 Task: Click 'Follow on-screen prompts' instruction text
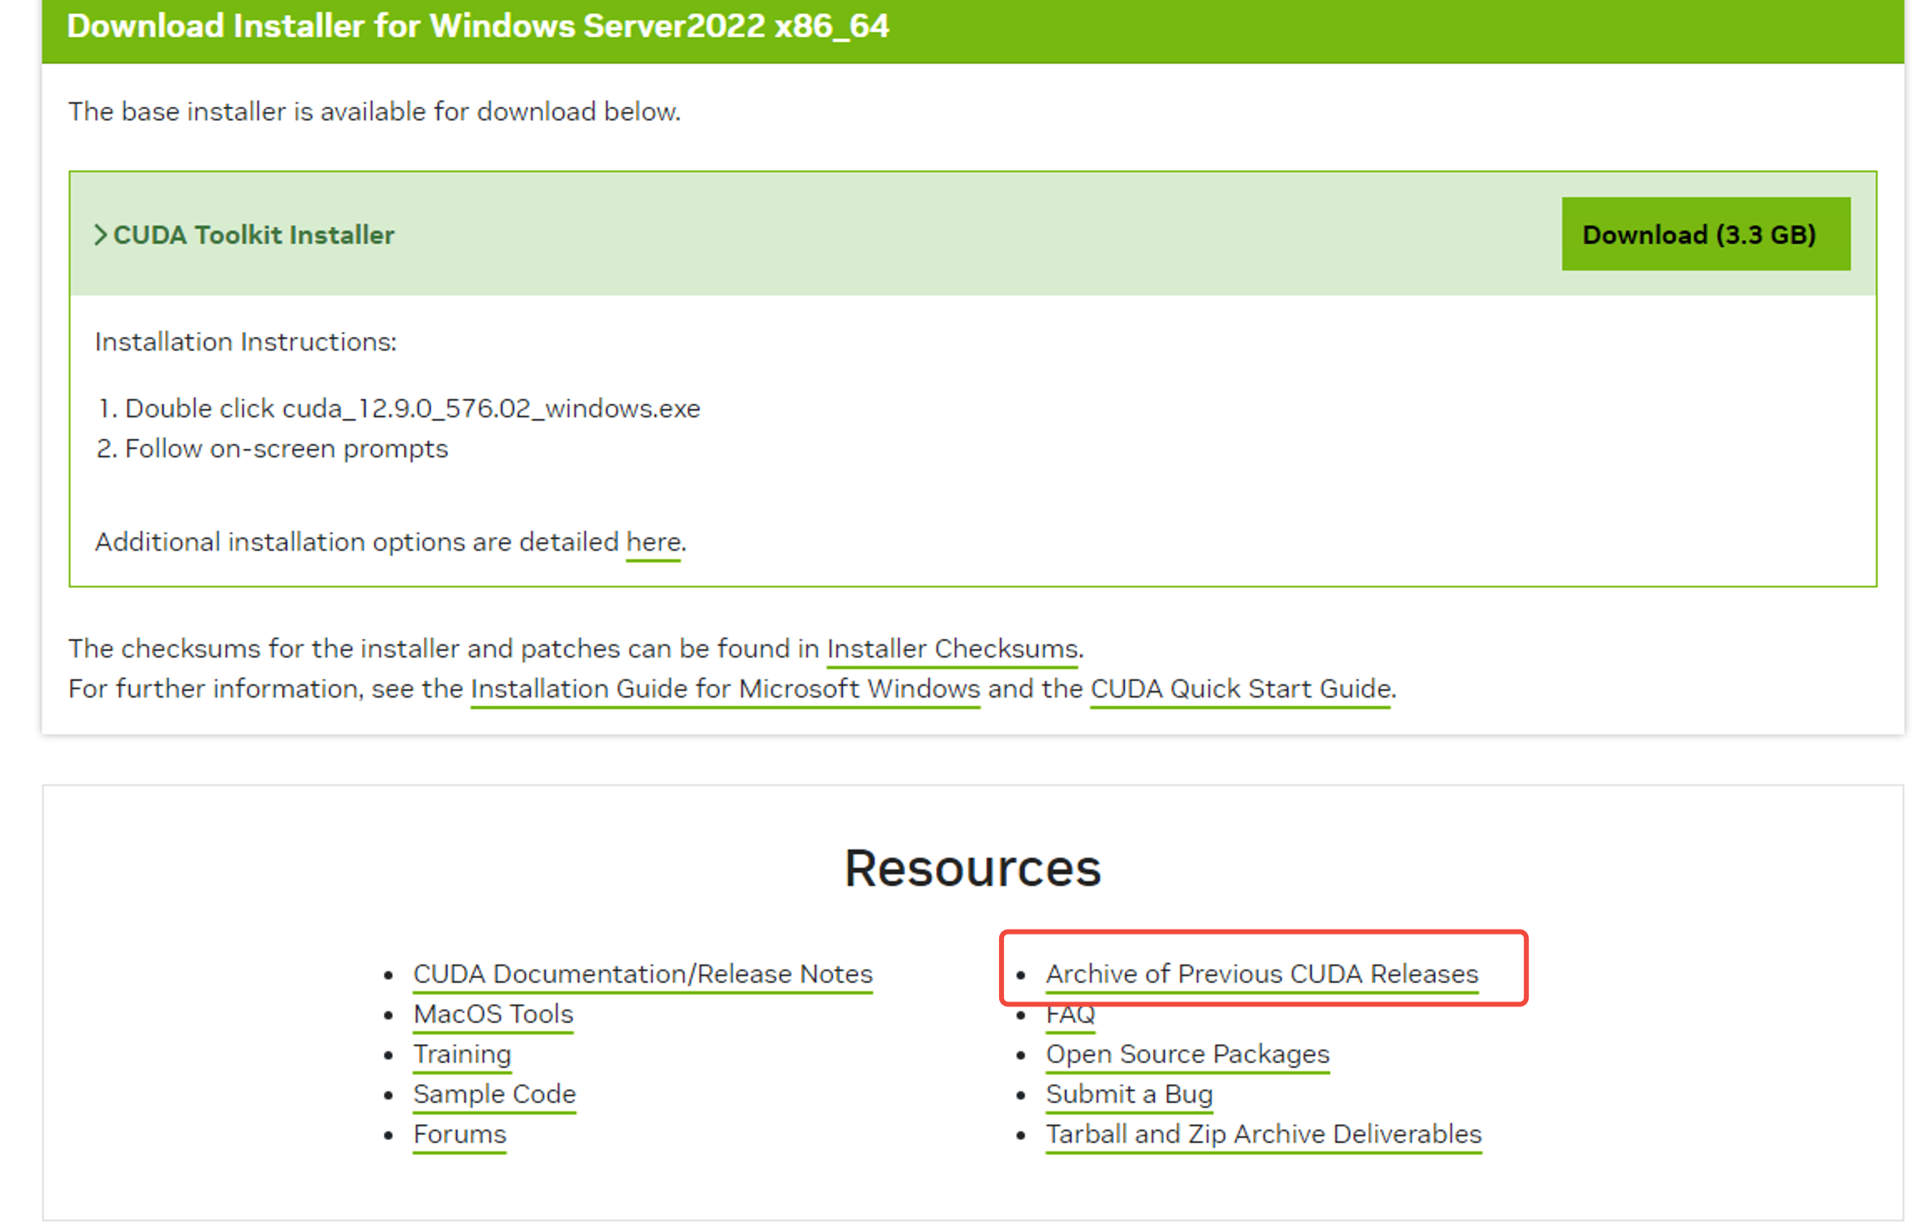286,449
